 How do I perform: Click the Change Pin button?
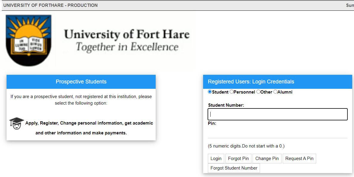267,159
